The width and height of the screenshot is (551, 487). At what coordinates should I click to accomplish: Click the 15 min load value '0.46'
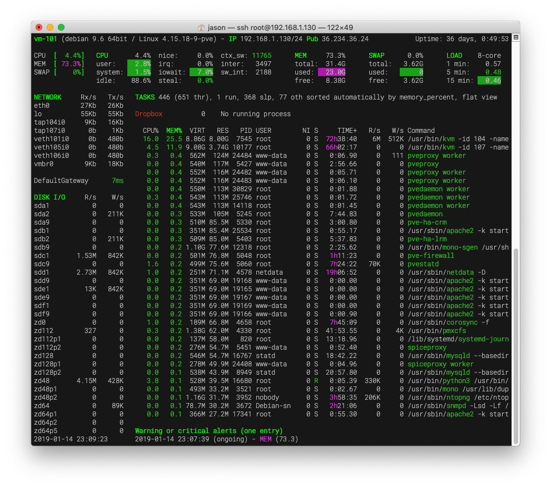point(489,81)
